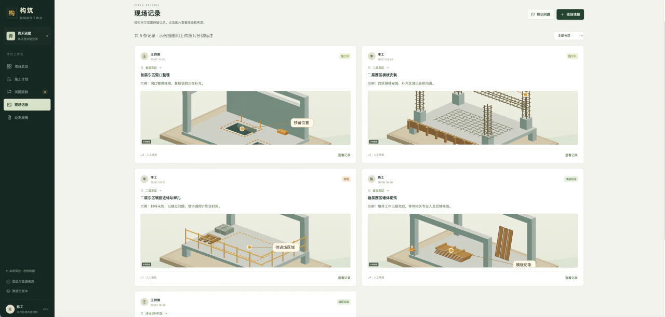The width and height of the screenshot is (665, 317).
Task: Click the 堆场与材料区 location link
Action: coord(154,313)
